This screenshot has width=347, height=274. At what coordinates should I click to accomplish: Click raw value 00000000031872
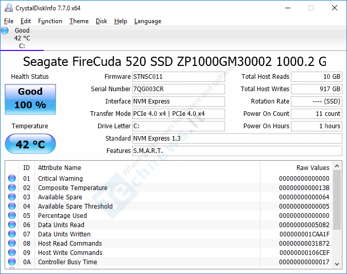(x=304, y=244)
